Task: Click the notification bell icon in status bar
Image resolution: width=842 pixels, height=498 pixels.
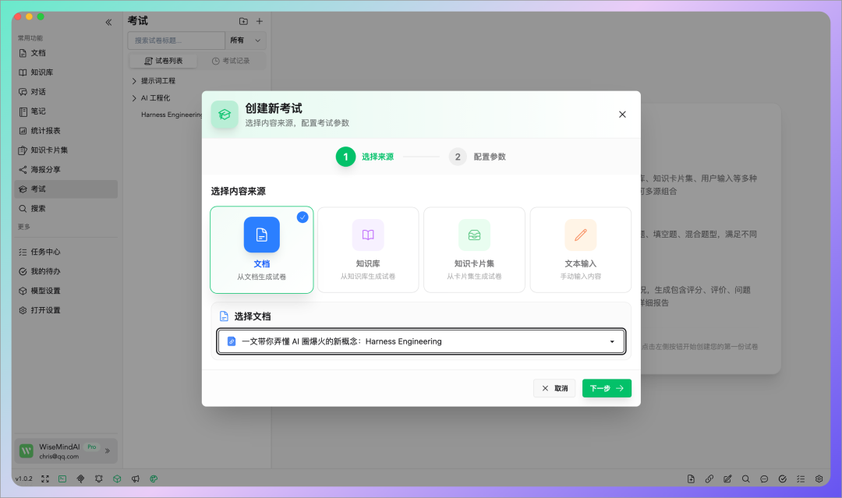Action: 99,479
